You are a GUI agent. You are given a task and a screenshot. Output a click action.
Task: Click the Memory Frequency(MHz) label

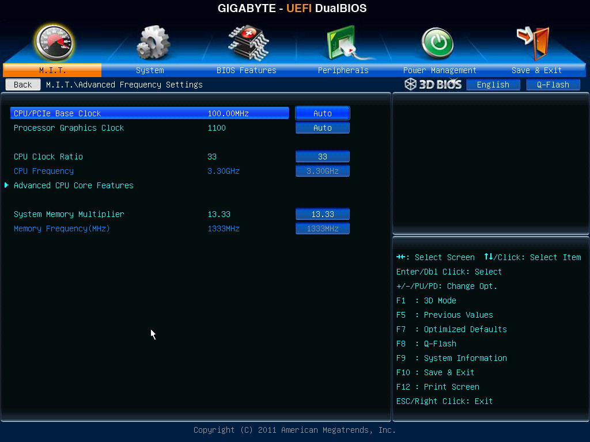click(62, 228)
